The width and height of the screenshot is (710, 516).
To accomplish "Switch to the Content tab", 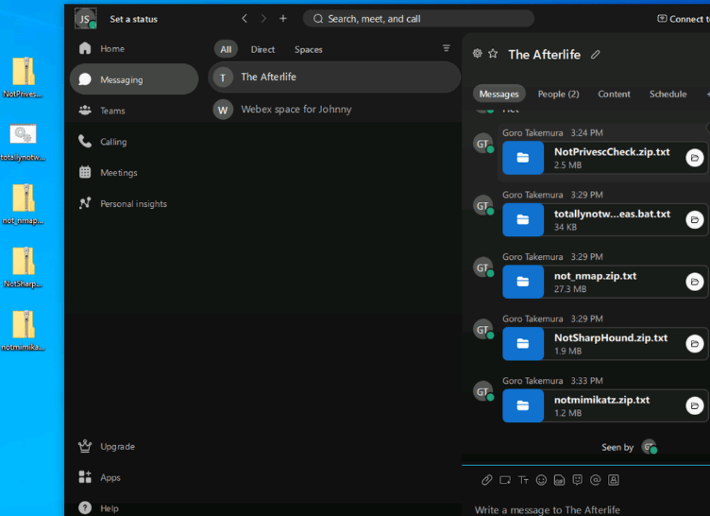I will 614,94.
